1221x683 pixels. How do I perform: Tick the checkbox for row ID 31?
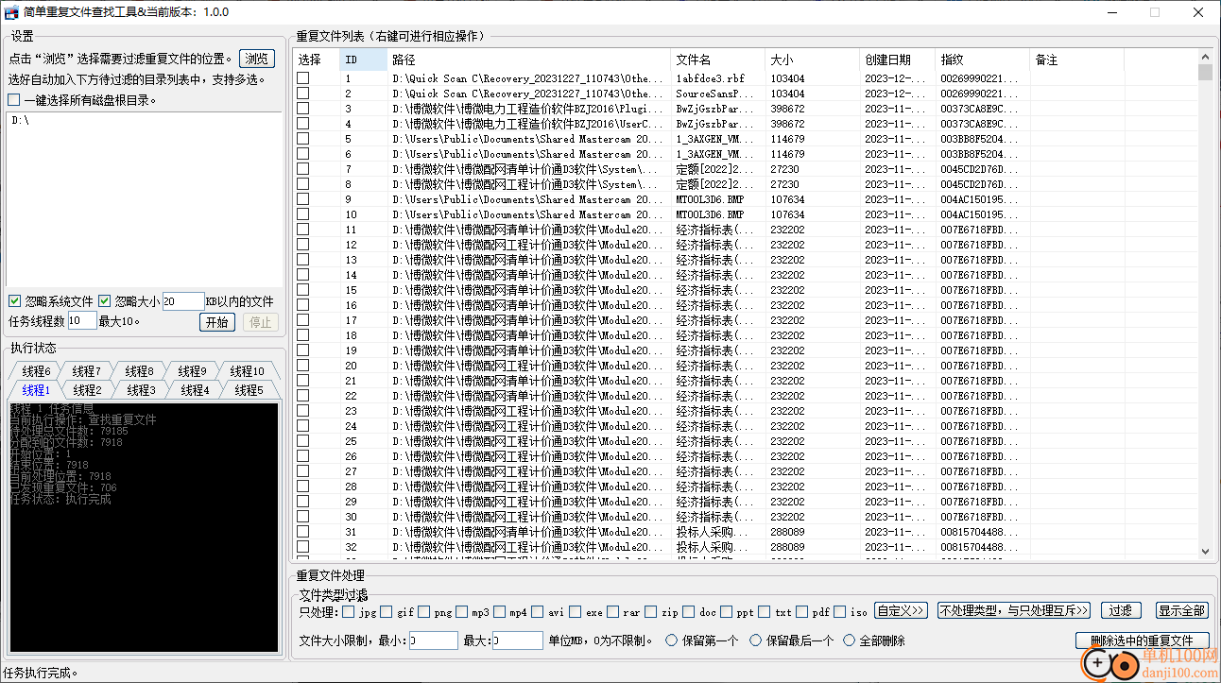(x=302, y=532)
